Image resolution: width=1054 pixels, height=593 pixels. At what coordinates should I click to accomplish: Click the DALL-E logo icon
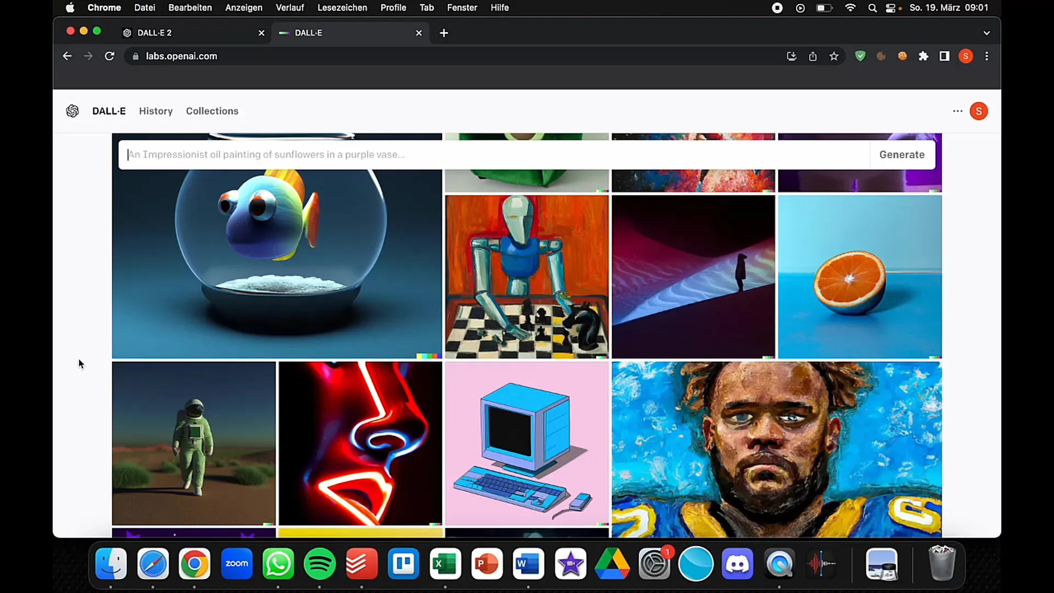click(x=72, y=111)
